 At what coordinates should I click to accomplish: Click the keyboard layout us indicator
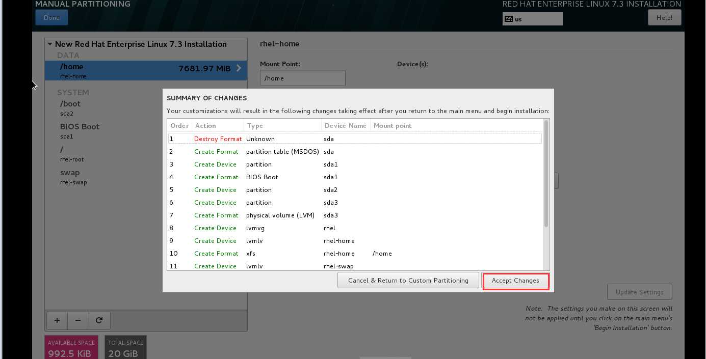pos(532,19)
